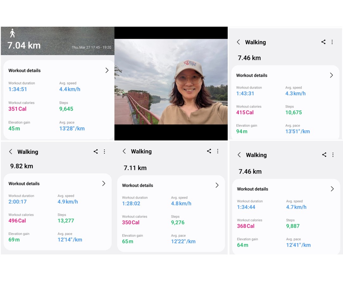Image resolution: width=343 pixels, height=284 pixels.
Task: Expand Workout details card showing 415 Cal
Action: click(331, 75)
